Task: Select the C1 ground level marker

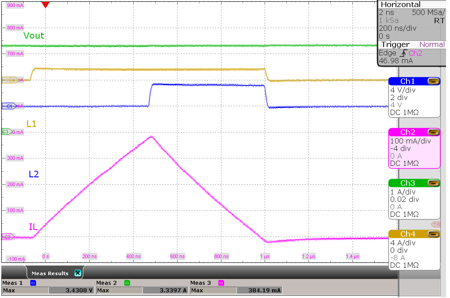Action: [x=9, y=106]
